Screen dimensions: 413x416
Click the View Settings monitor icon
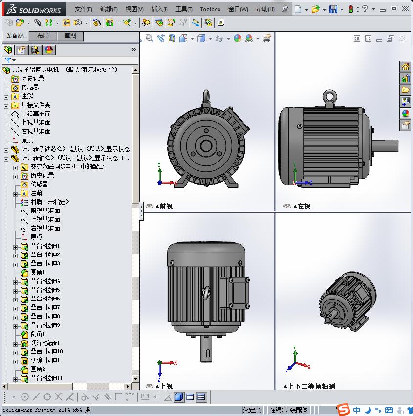(267, 39)
